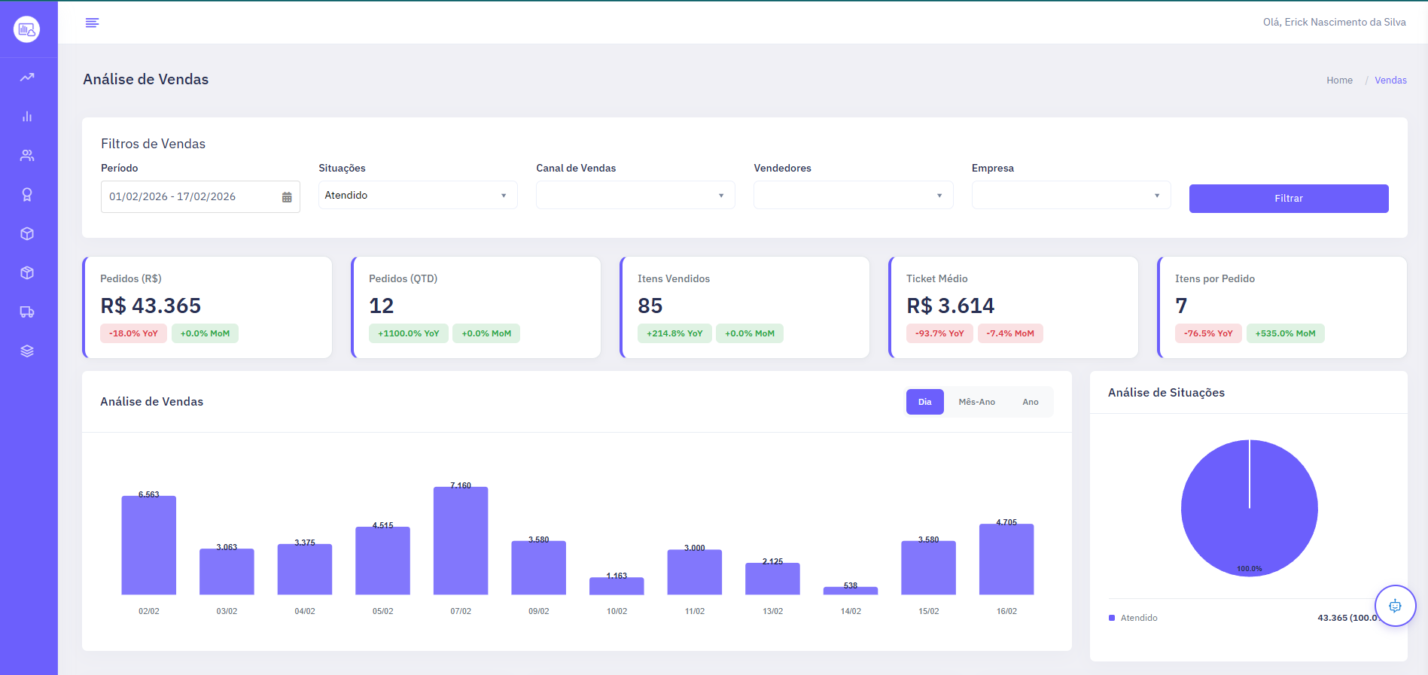The image size is (1428, 675).
Task: Go to the Home breadcrumb link
Action: click(x=1339, y=81)
